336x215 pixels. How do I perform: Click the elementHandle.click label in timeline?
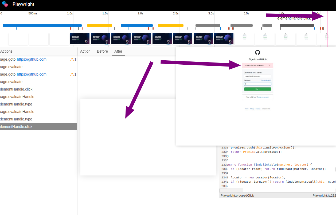(x=294, y=18)
